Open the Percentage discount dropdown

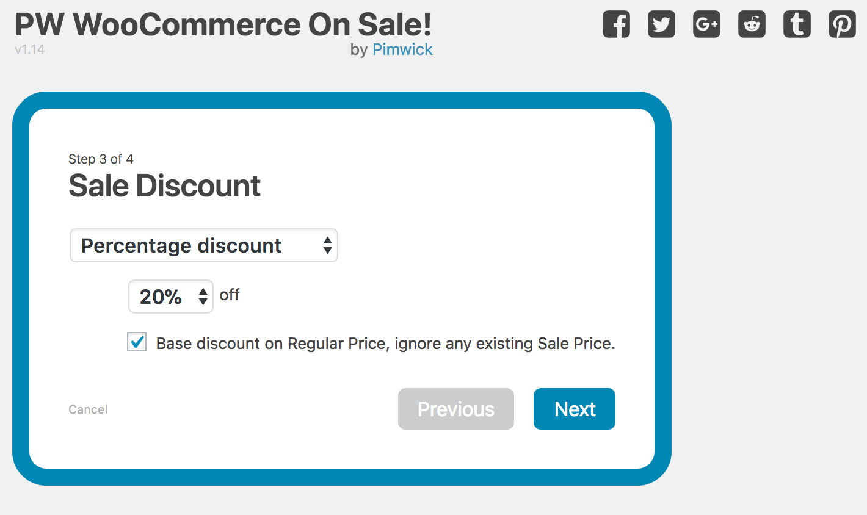(x=204, y=245)
